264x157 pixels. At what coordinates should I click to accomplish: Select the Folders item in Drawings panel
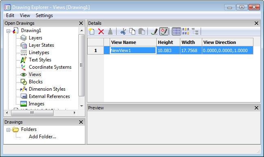tap(29, 129)
